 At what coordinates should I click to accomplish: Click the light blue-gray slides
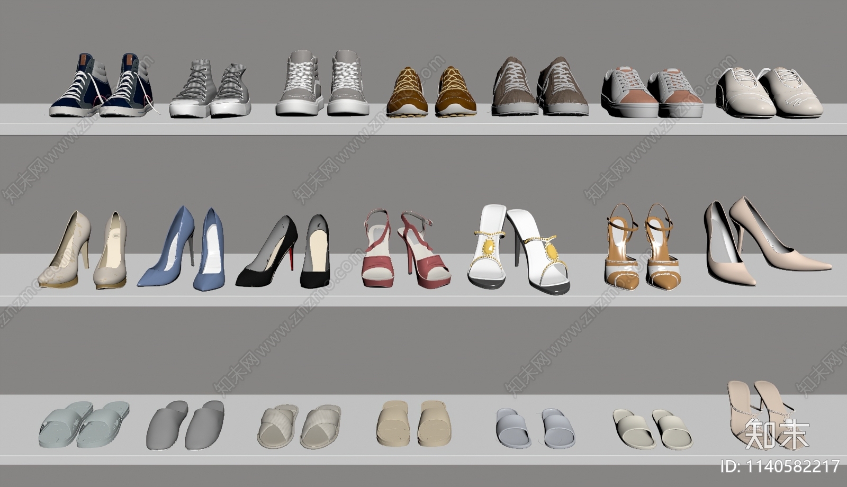[x=535, y=428]
